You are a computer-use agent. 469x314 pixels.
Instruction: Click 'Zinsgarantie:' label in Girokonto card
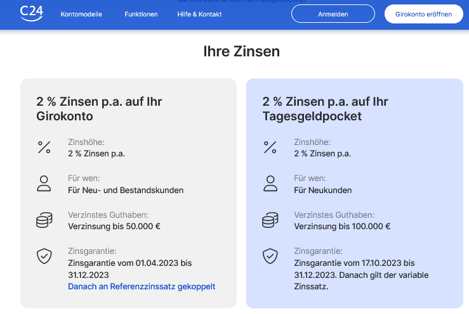click(92, 251)
